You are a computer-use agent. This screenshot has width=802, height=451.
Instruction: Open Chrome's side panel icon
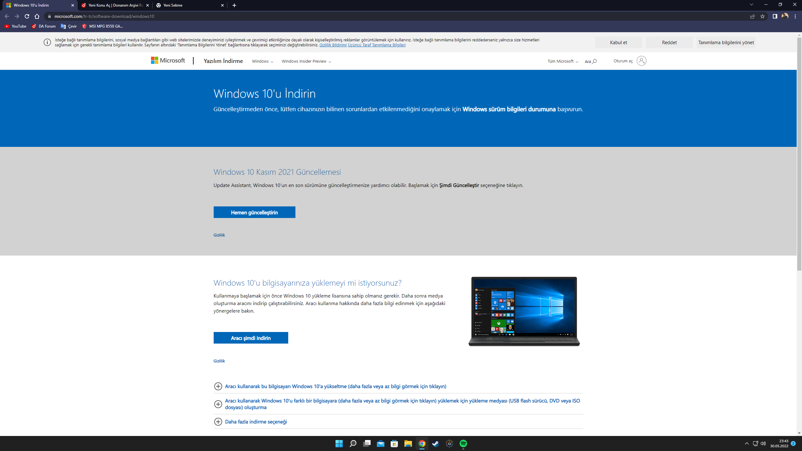coord(775,16)
